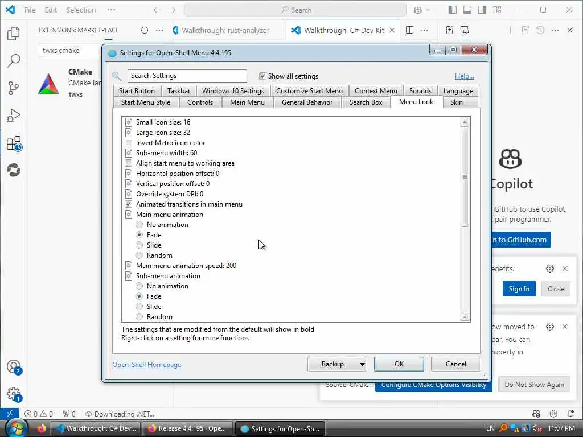Enable Invert Metro icon color

(128, 143)
